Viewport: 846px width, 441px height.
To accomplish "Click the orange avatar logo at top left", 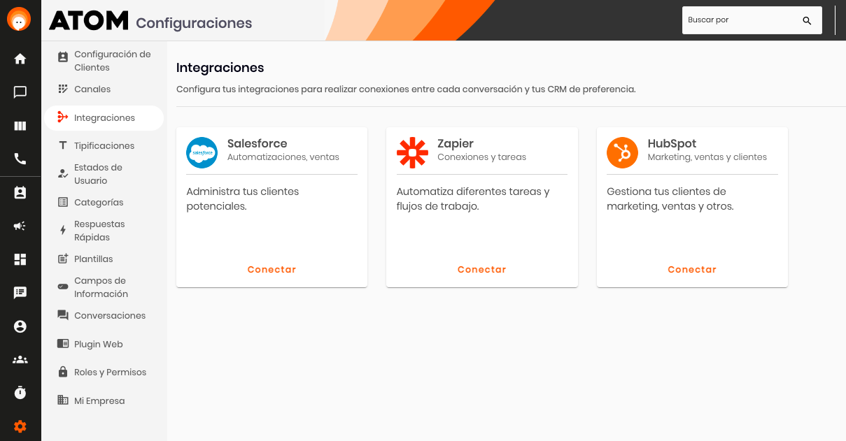I will (x=19, y=20).
